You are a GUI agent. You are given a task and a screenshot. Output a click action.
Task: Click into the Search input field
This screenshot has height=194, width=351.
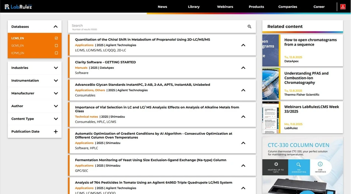pos(155,26)
